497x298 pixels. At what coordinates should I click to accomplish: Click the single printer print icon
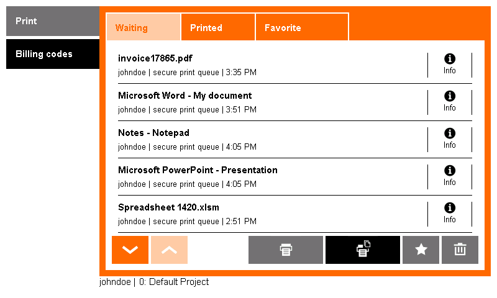tap(286, 250)
